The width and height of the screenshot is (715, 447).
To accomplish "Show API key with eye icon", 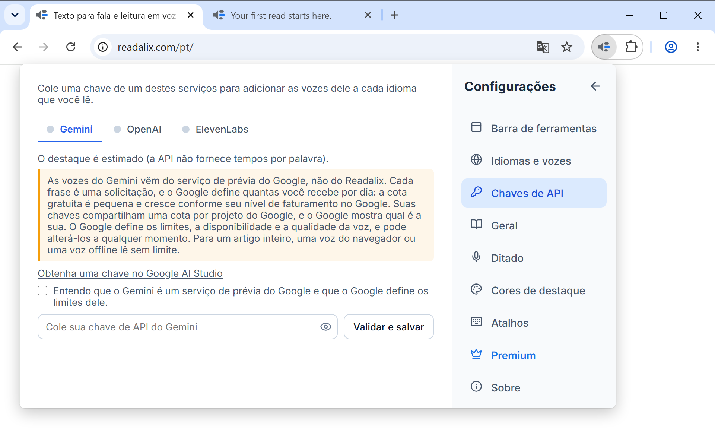I will [325, 327].
